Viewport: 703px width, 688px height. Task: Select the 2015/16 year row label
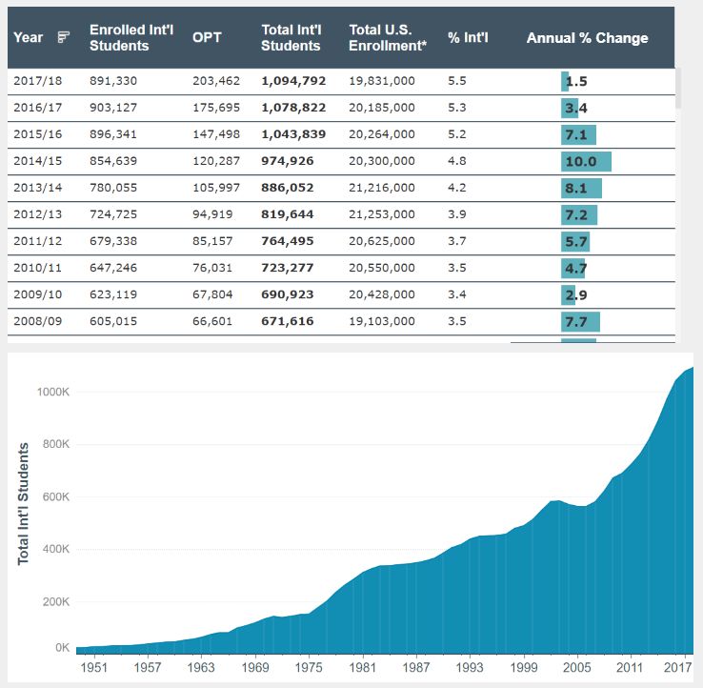[x=38, y=134]
